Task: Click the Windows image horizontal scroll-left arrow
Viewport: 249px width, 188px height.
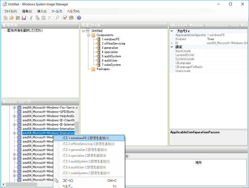Action: tap(3, 185)
